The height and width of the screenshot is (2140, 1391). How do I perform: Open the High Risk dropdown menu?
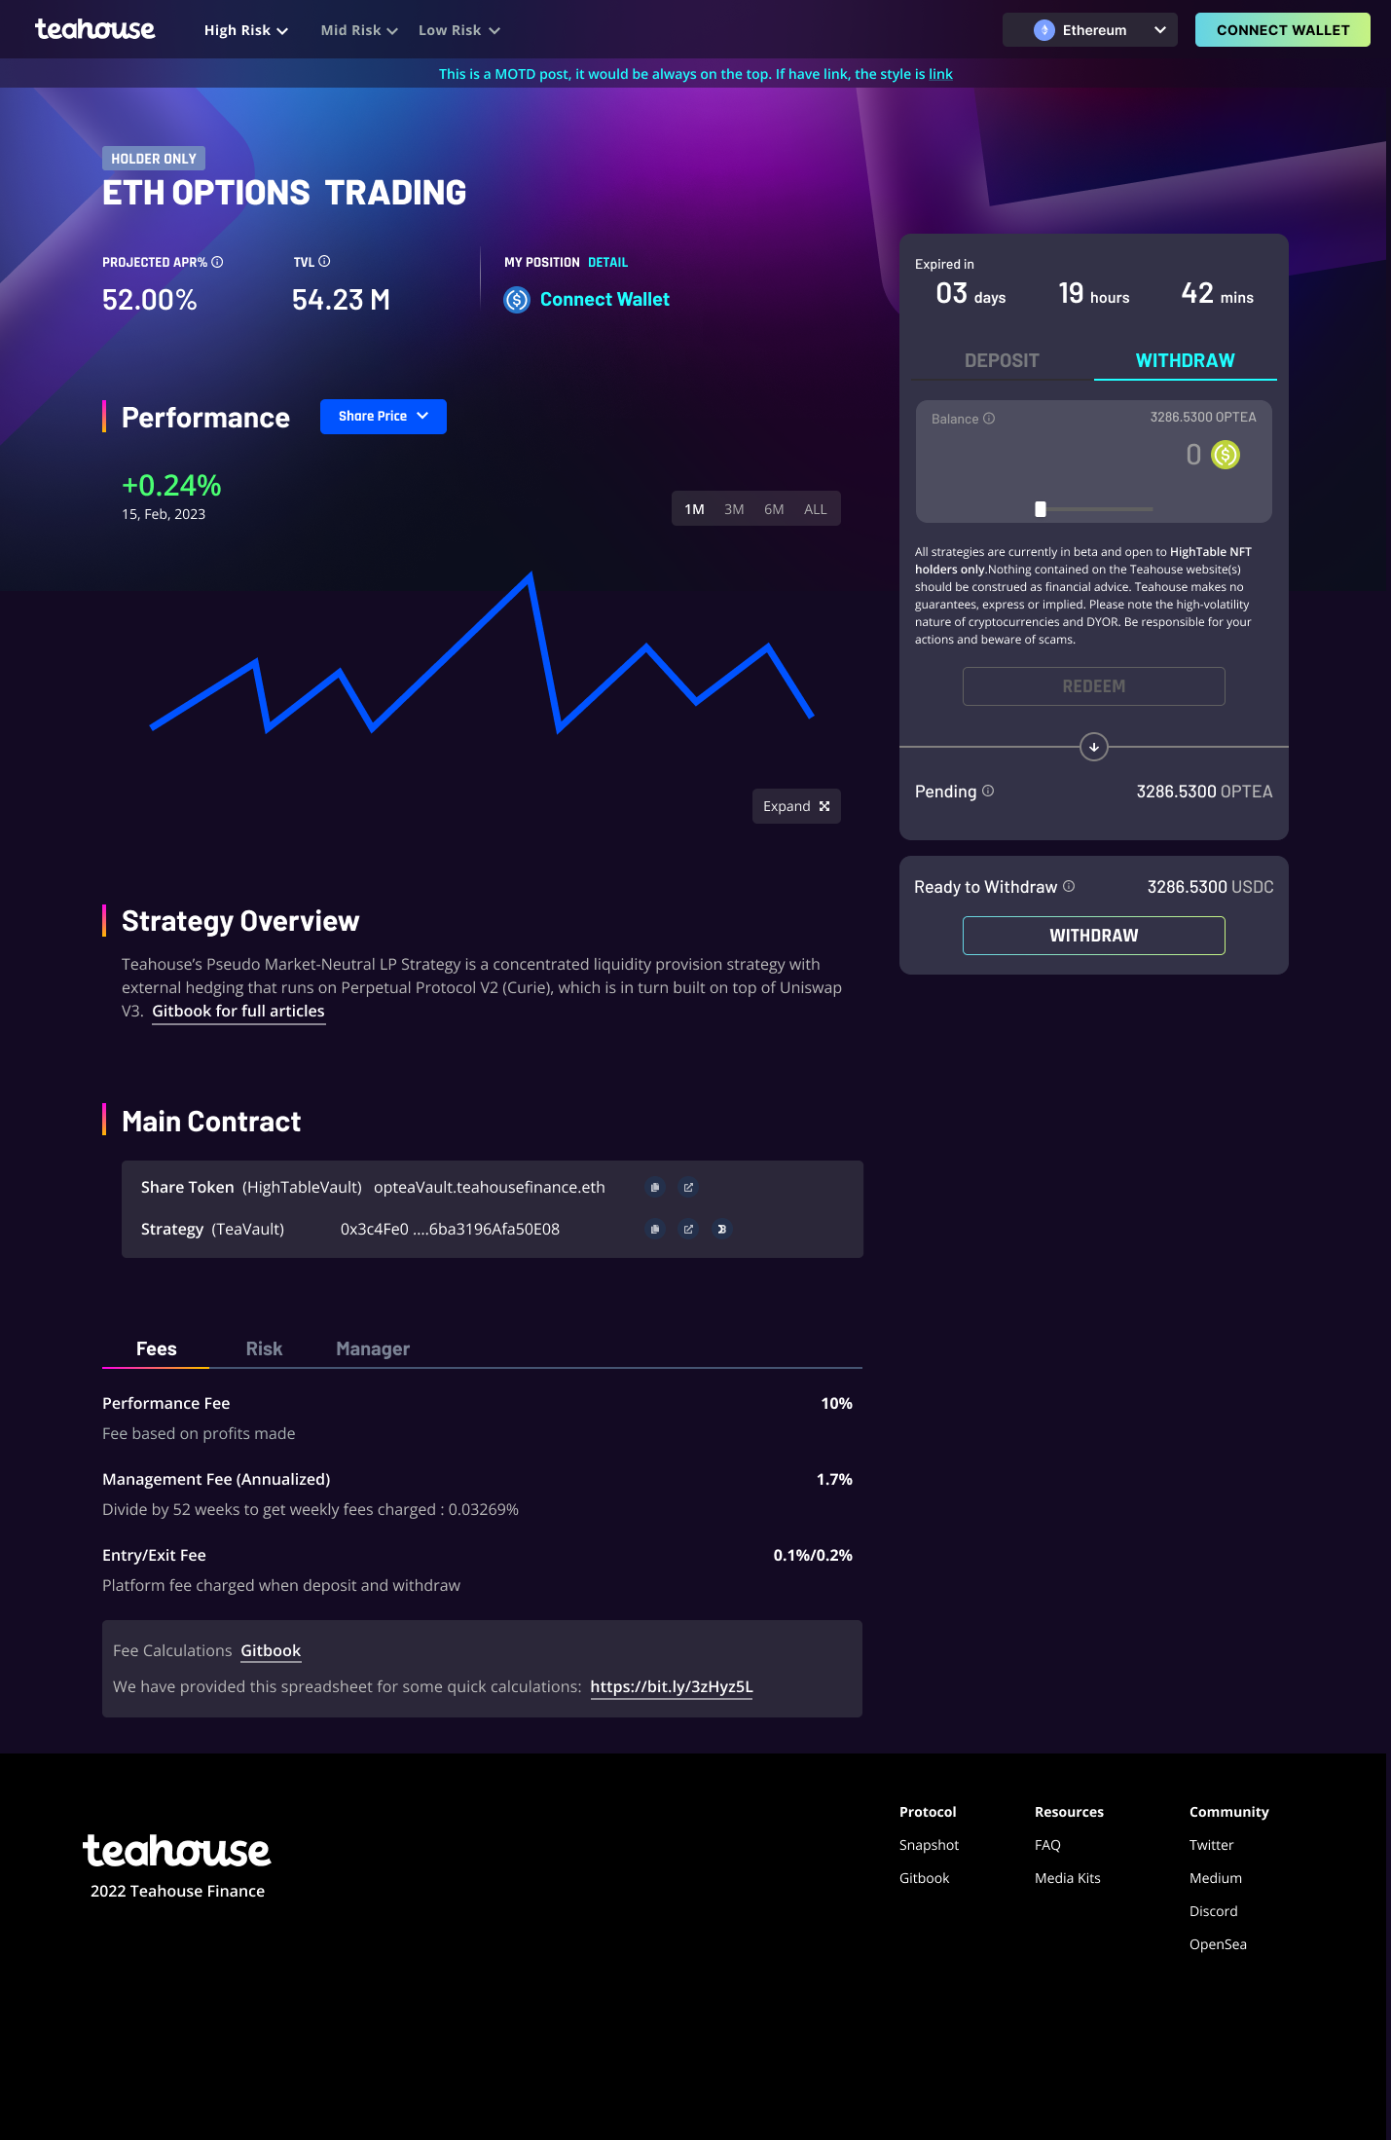pyautogui.click(x=245, y=30)
